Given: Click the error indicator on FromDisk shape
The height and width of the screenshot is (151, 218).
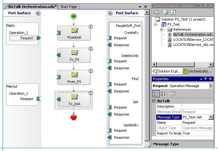Looking at the screenshot, I should point(91,26).
